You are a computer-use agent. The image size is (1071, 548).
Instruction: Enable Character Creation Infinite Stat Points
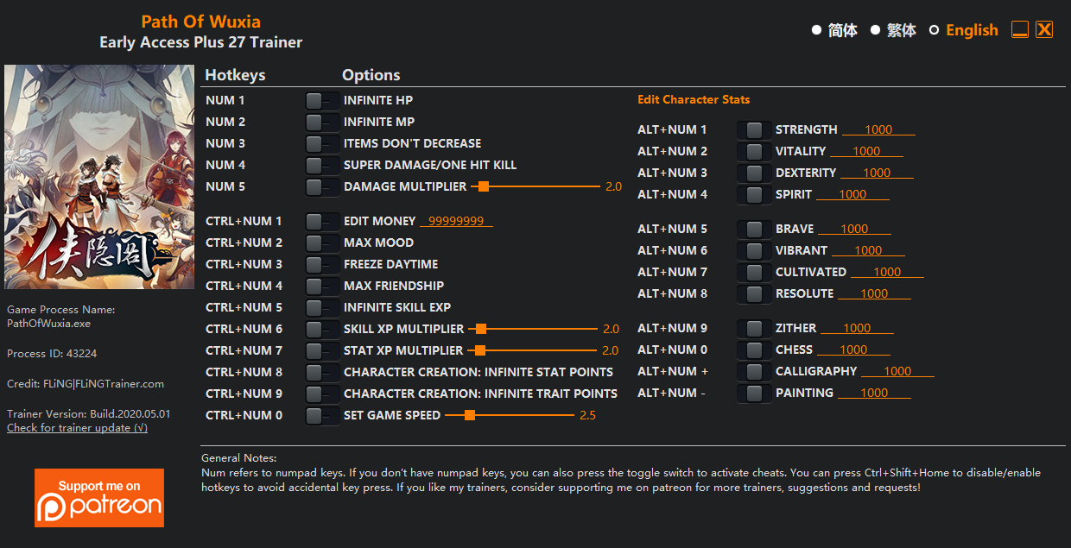tap(322, 373)
